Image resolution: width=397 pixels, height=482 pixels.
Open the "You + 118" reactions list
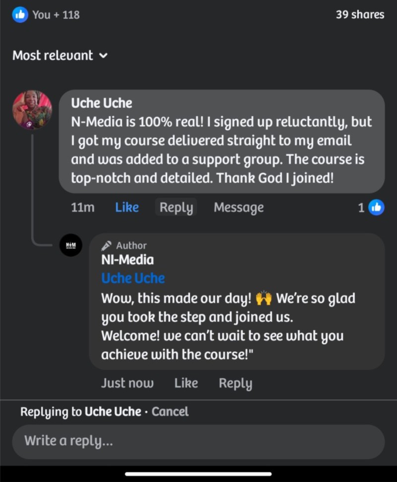click(x=56, y=15)
